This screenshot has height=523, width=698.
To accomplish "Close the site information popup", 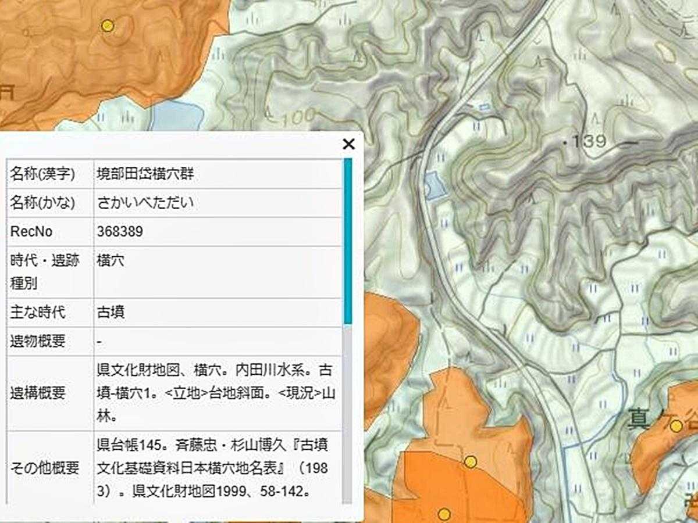I will pos(348,144).
